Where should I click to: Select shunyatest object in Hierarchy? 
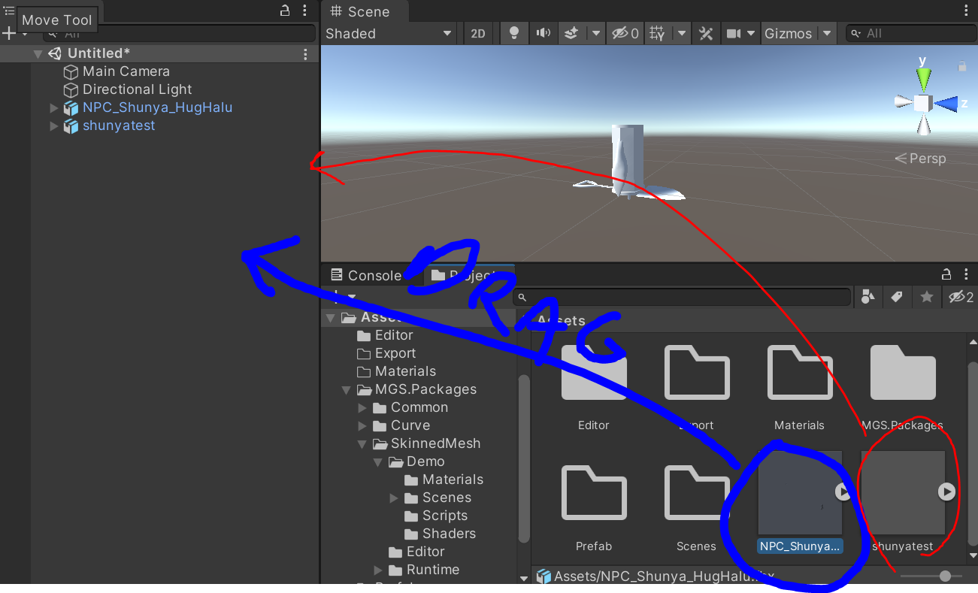coord(119,126)
